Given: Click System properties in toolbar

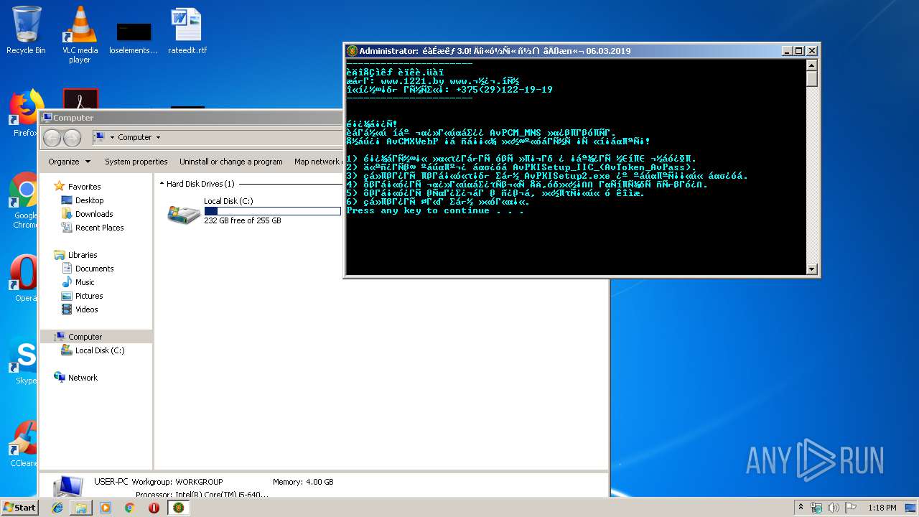Looking at the screenshot, I should pos(136,162).
